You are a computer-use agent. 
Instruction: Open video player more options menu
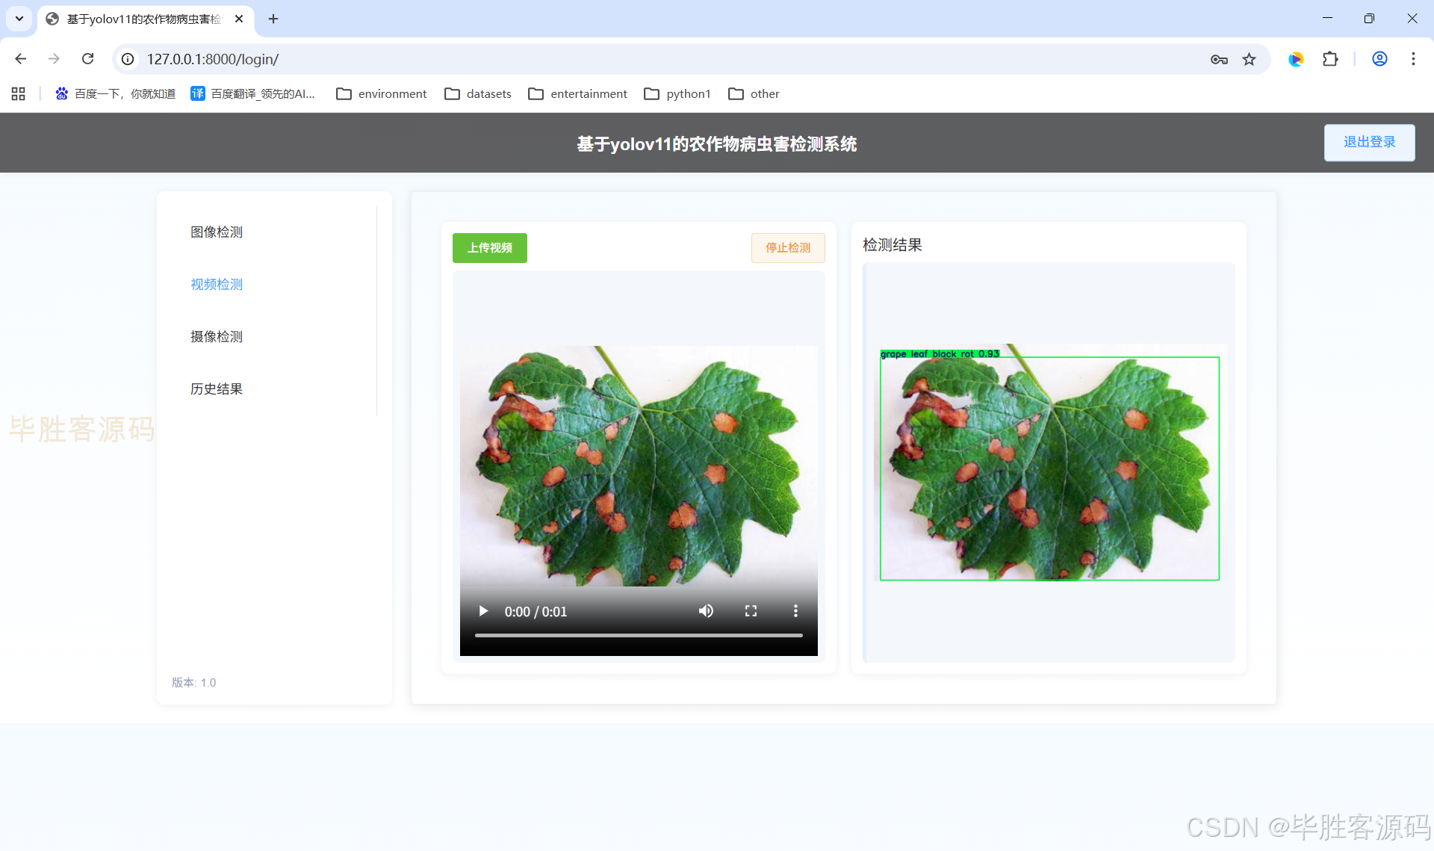coord(795,611)
